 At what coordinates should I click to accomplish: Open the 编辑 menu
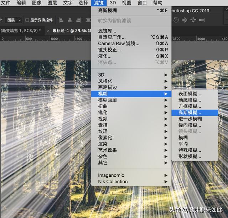coord(21,2)
